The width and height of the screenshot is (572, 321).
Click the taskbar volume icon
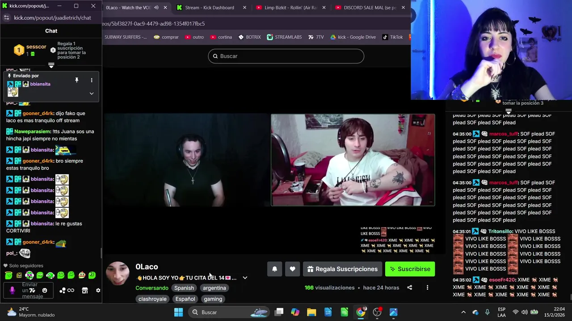524,312
